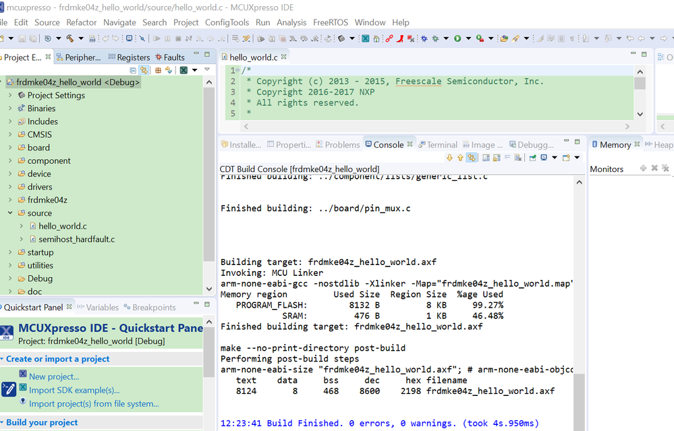The width and height of the screenshot is (674, 431).
Task: Click Collapse All icon in Project Explorer
Action: tap(133, 70)
